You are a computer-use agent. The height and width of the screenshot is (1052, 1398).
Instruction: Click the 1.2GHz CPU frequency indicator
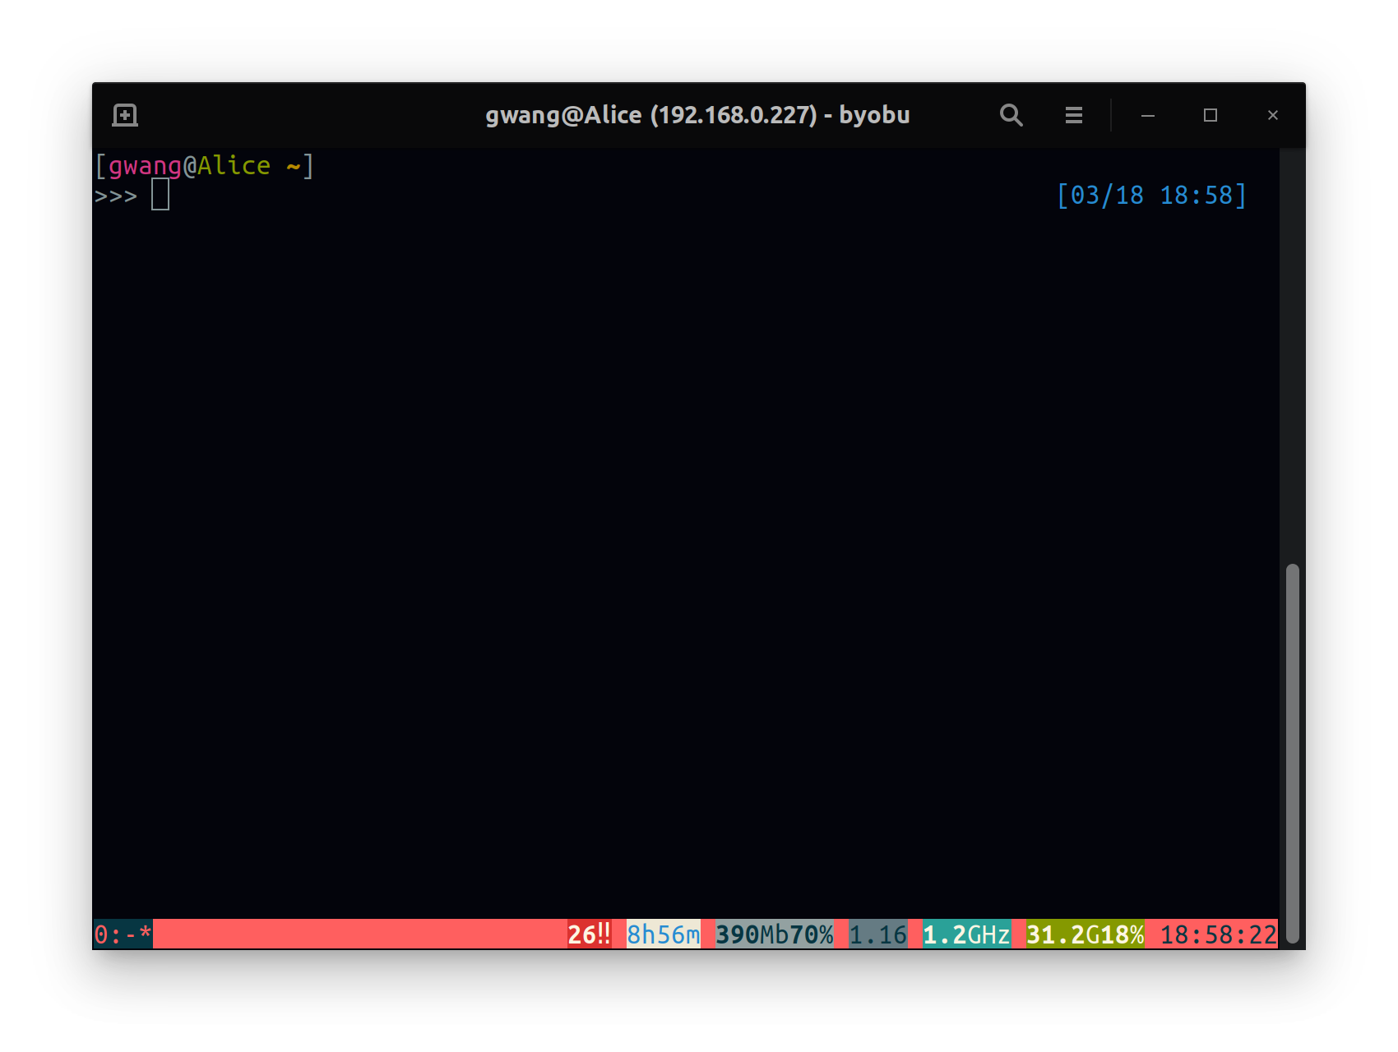(966, 934)
